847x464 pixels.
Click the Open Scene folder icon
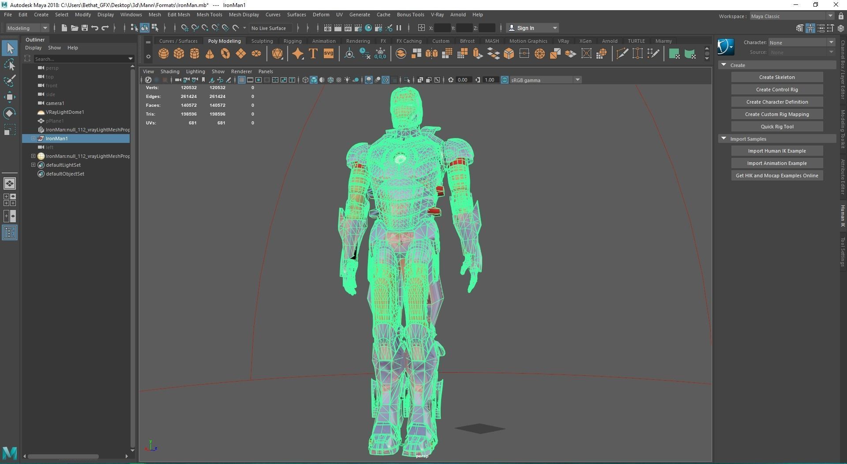point(74,28)
